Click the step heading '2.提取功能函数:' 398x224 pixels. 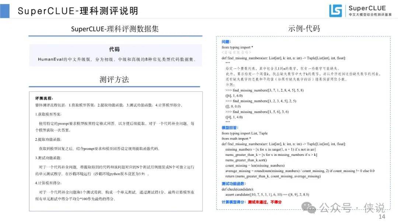48,140
